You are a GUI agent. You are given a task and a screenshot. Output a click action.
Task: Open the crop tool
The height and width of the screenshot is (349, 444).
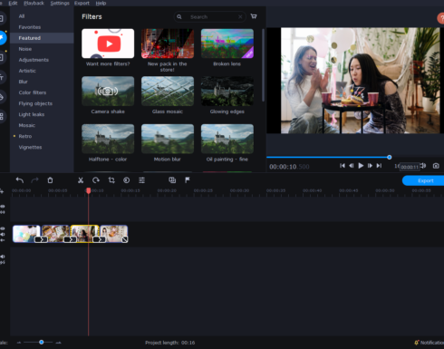pos(111,180)
